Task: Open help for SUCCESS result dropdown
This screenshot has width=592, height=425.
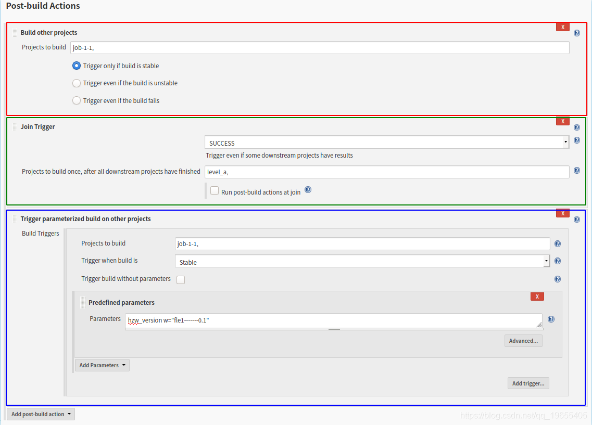Action: click(576, 140)
